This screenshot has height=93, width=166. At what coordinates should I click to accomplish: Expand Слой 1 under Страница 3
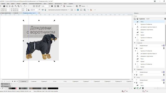pos(135,75)
